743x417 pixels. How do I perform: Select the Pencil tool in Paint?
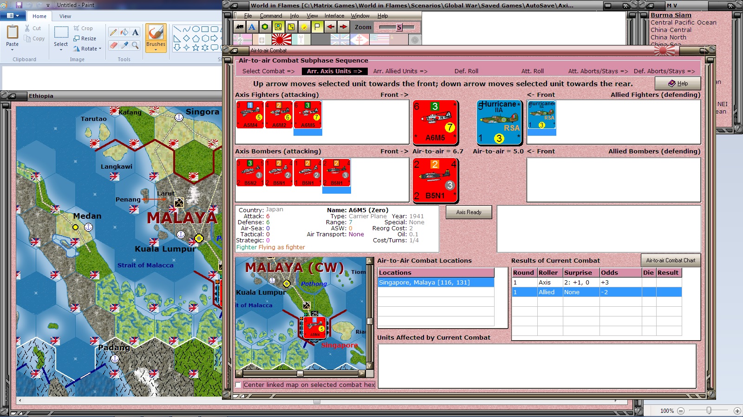point(113,32)
